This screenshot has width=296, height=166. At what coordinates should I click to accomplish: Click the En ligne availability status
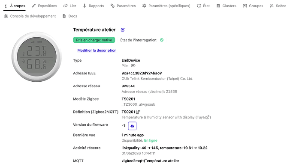(151, 140)
